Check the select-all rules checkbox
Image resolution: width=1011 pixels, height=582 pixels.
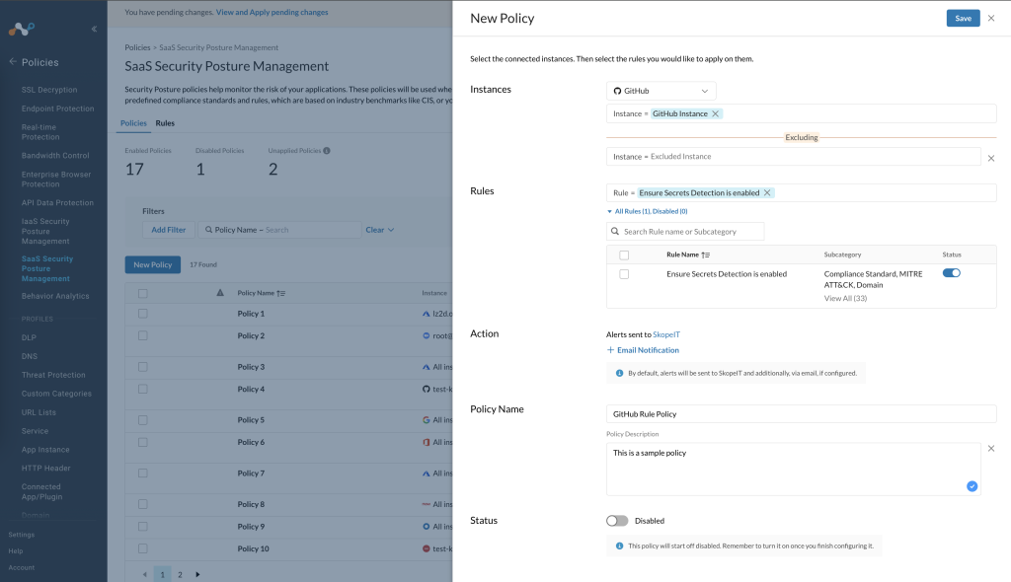pyautogui.click(x=624, y=255)
